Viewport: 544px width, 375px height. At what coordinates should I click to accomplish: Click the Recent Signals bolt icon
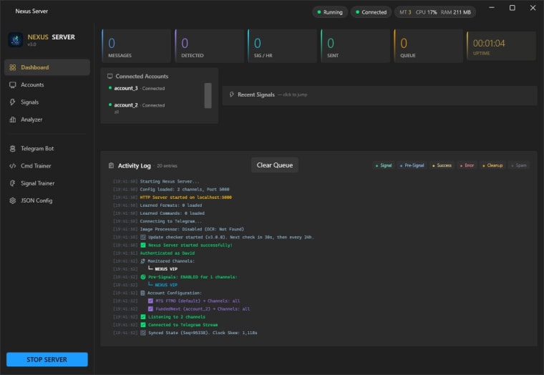point(231,94)
